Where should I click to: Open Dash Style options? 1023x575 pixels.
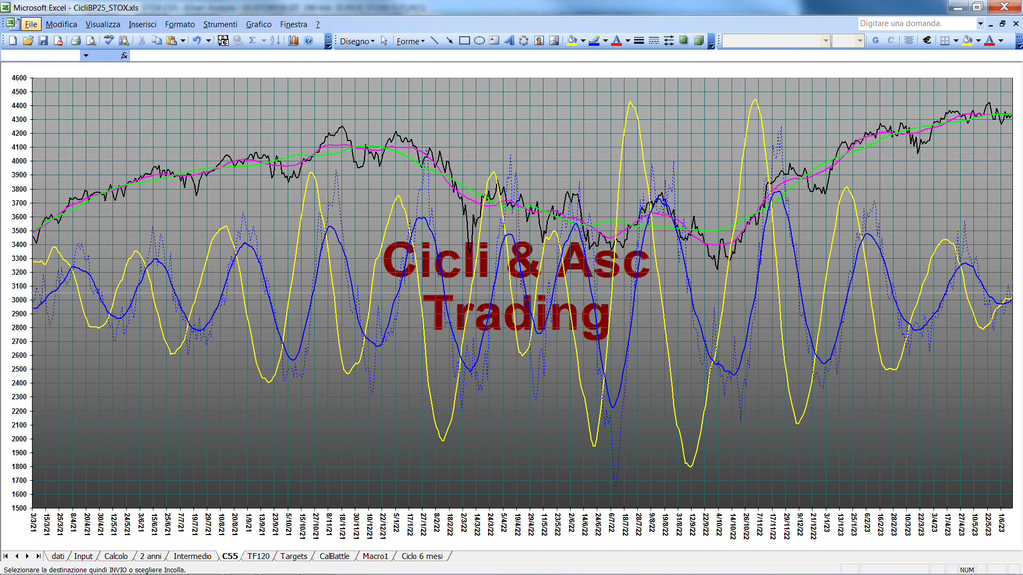click(x=654, y=40)
